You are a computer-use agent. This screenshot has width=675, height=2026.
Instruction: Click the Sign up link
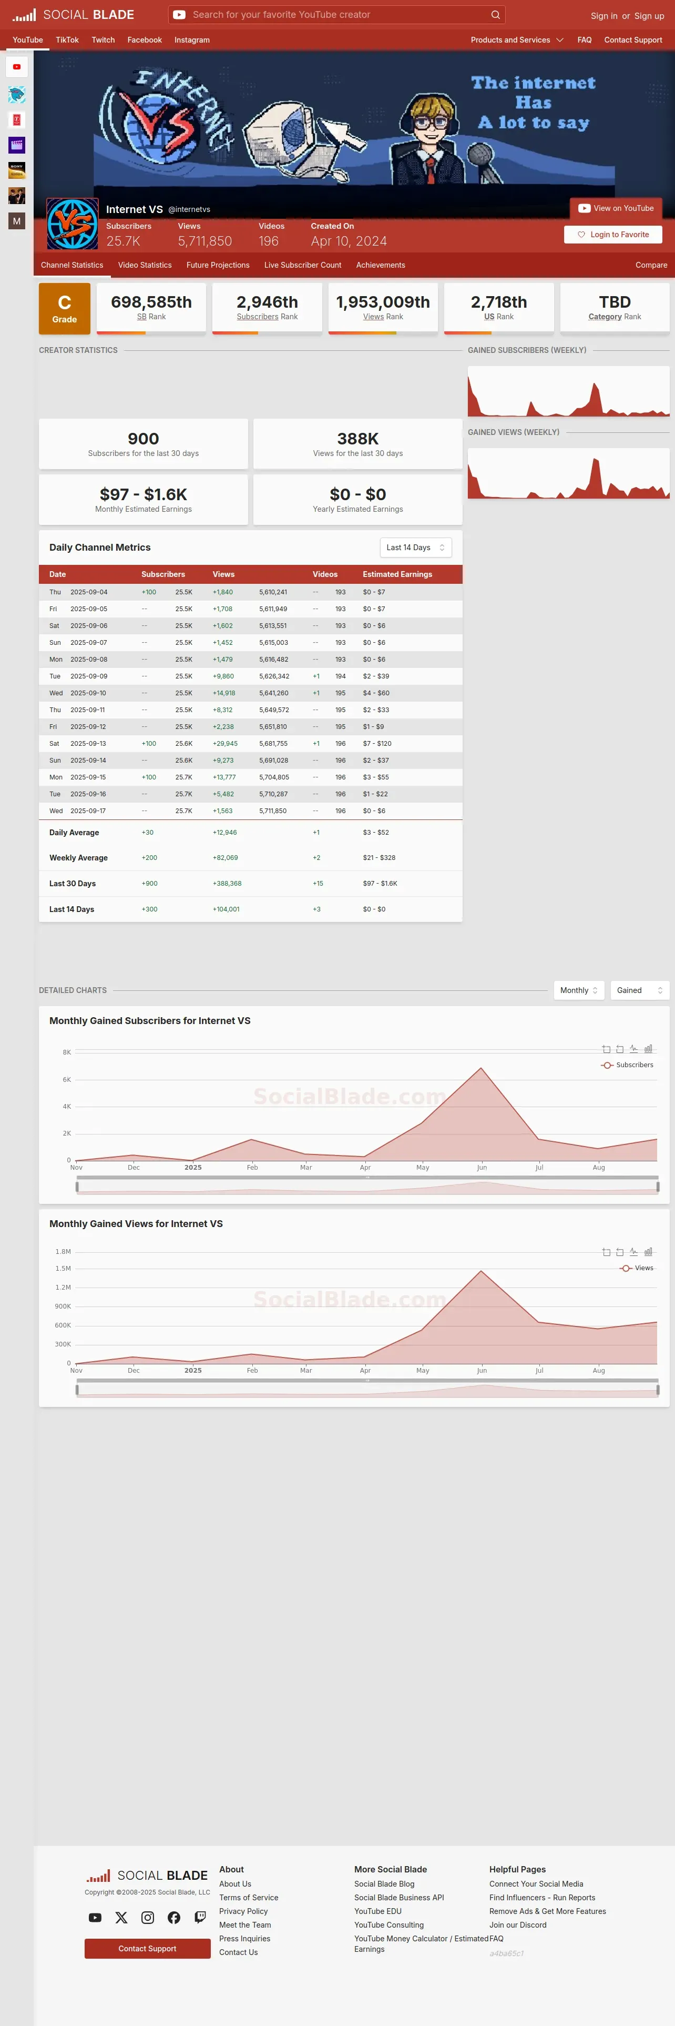tap(649, 16)
